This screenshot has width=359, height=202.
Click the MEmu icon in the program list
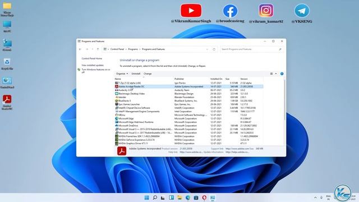click(x=117, y=115)
